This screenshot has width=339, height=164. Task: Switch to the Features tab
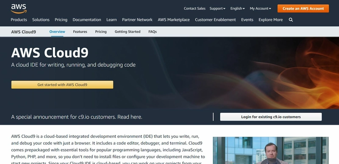pos(80,32)
